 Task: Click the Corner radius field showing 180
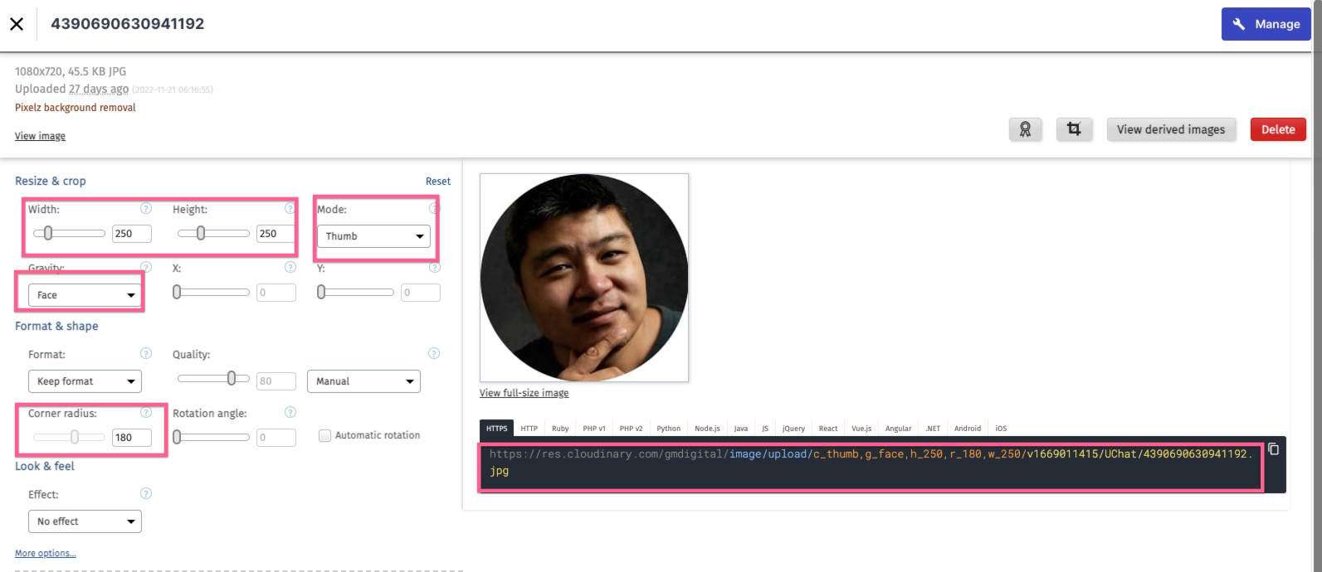(x=132, y=438)
